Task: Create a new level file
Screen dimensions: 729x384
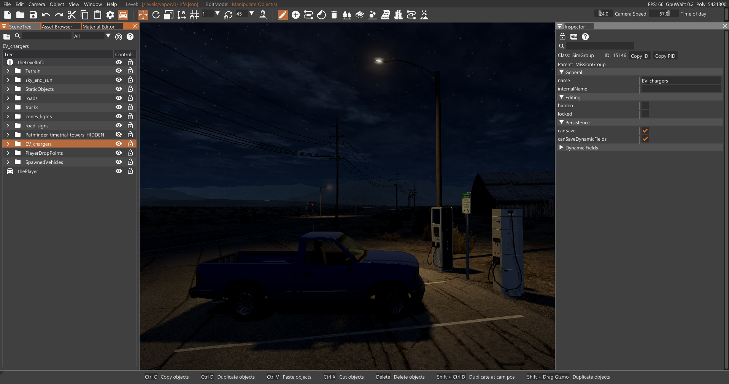Action: pos(7,15)
